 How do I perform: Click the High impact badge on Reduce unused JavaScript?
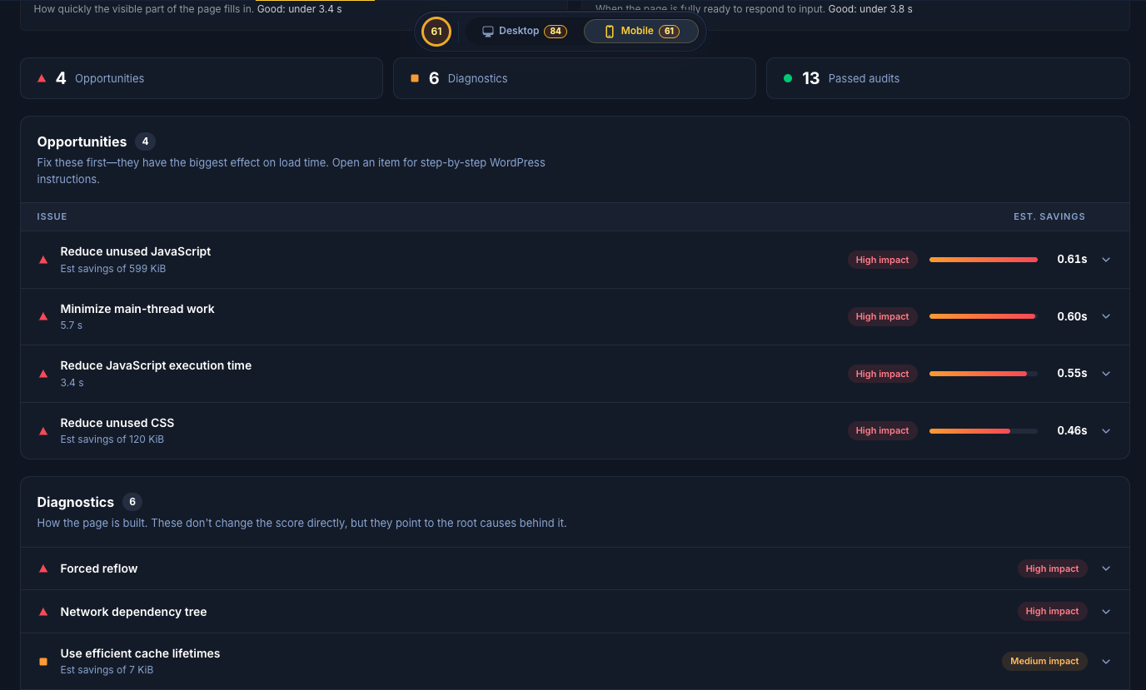(x=883, y=260)
